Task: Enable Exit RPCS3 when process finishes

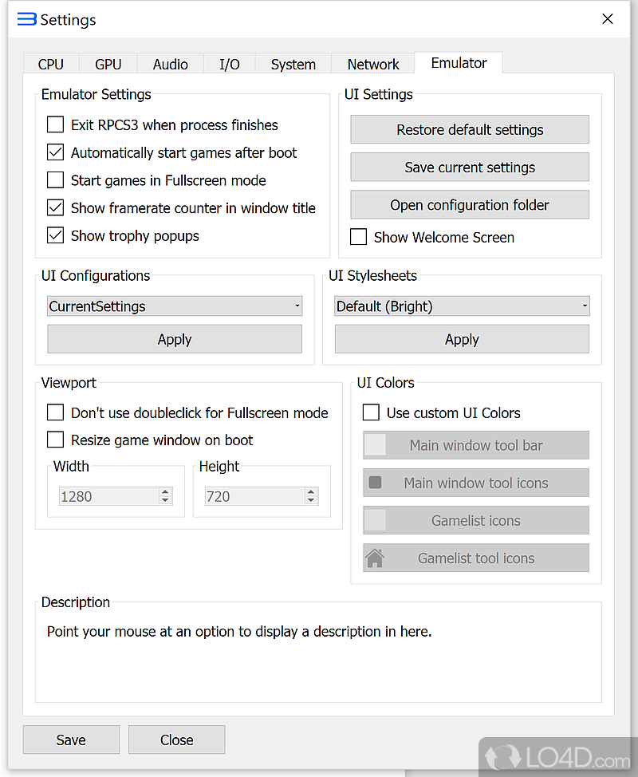Action: point(56,124)
